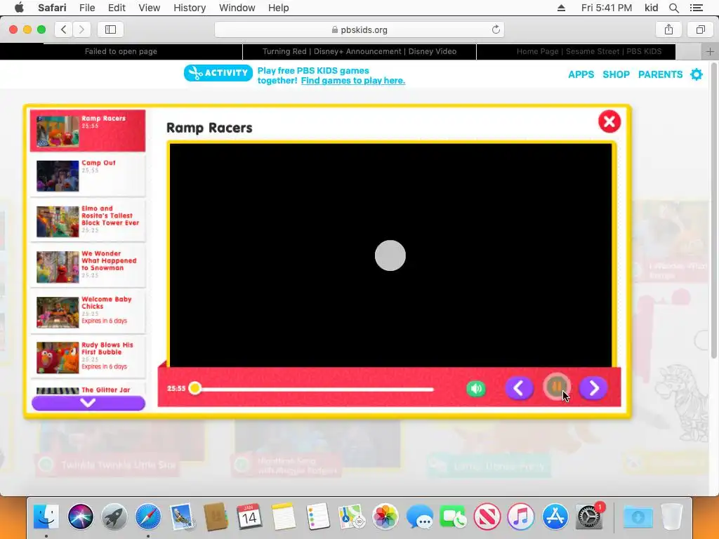719x539 pixels.
Task: Open App Store in the Dock
Action: [555, 517]
